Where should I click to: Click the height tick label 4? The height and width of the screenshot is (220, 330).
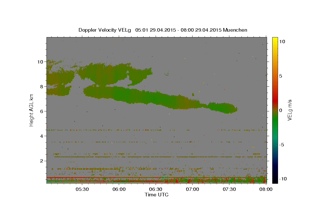(x=42, y=136)
